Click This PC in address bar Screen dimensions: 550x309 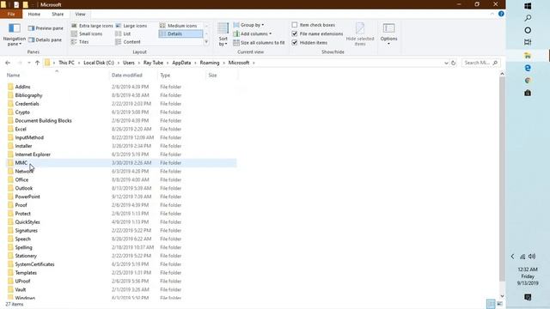[66, 63]
